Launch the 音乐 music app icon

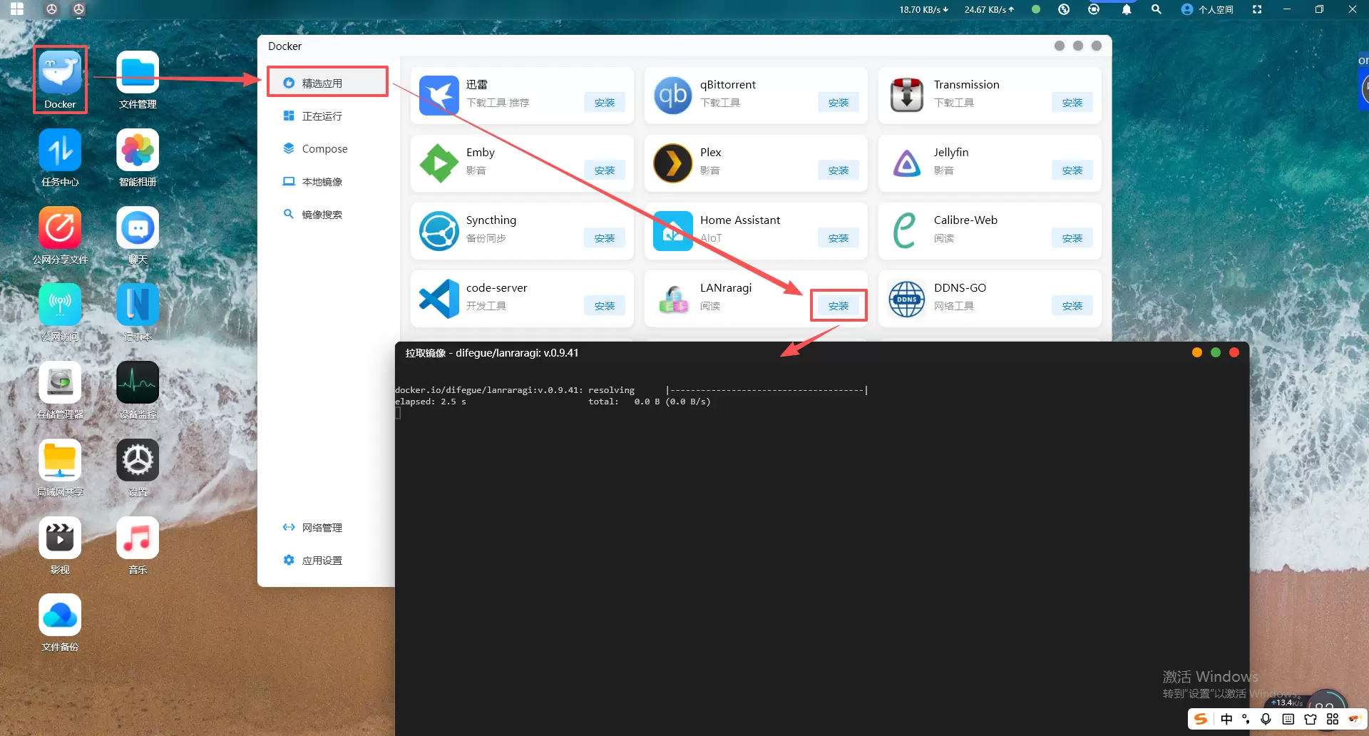tap(138, 538)
